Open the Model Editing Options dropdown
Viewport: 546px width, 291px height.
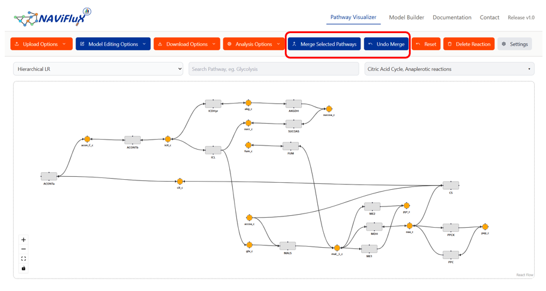pyautogui.click(x=113, y=44)
